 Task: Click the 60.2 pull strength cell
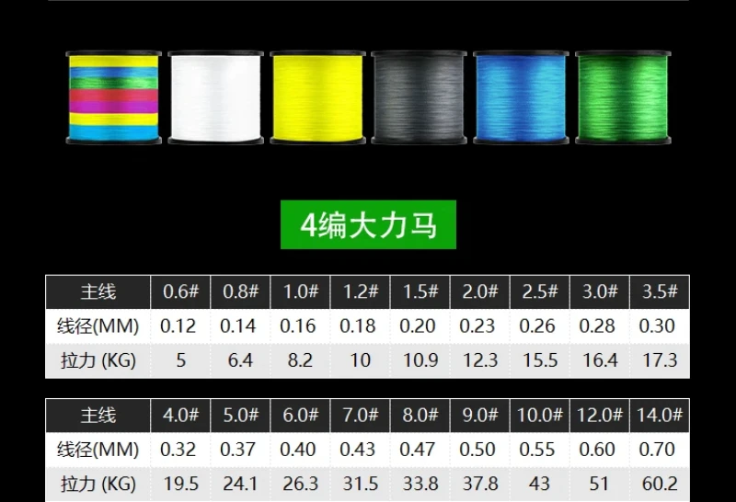point(660,484)
